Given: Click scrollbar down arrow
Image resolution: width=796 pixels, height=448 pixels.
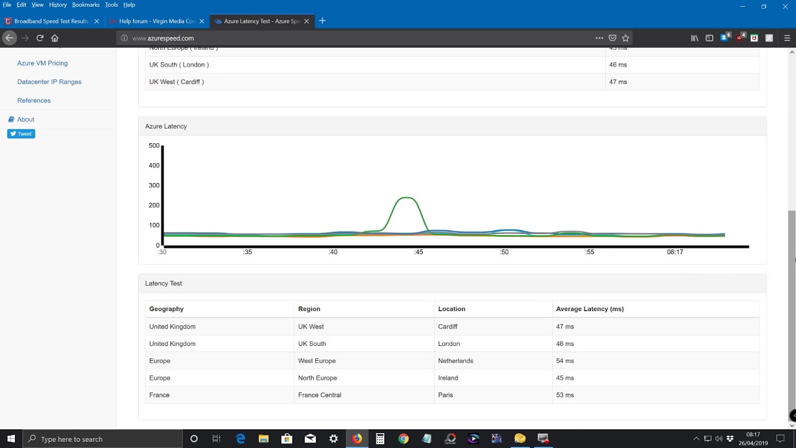Looking at the screenshot, I should (x=792, y=426).
